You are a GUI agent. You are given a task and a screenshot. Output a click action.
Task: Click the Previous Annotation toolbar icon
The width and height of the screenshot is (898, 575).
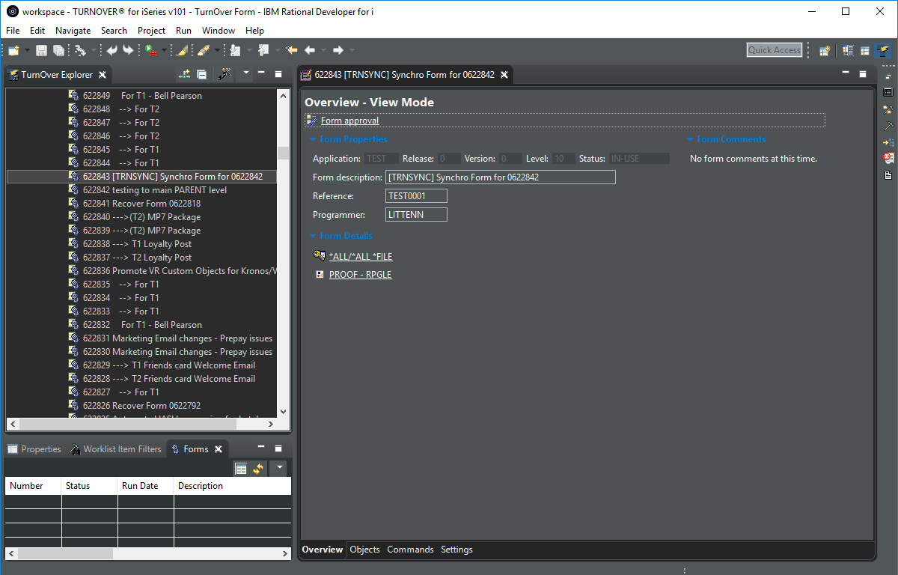tap(263, 50)
